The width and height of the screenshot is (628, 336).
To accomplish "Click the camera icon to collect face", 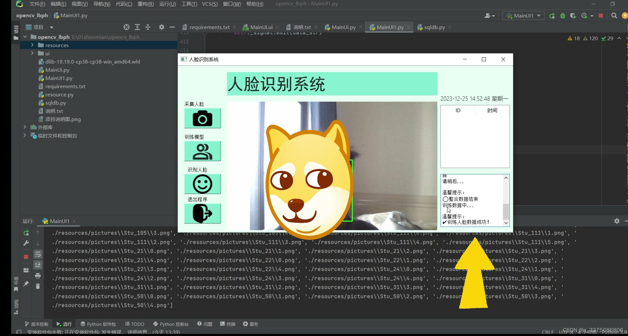I will pyautogui.click(x=202, y=118).
